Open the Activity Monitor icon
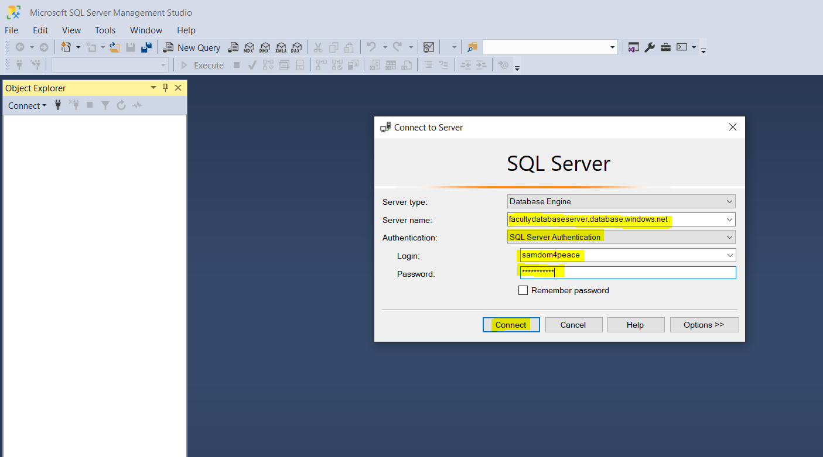The width and height of the screenshot is (823, 457). tap(429, 47)
